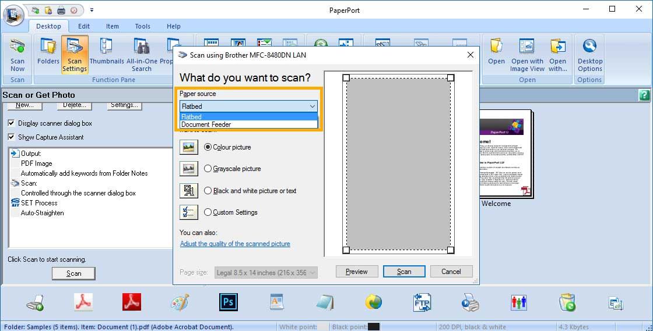Click the Preview button in scan dialog
The image size is (653, 331).
click(x=357, y=272)
